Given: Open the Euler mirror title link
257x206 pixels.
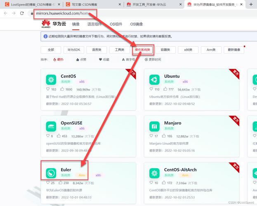Looking at the screenshot, I should pyautogui.click(x=66, y=170).
